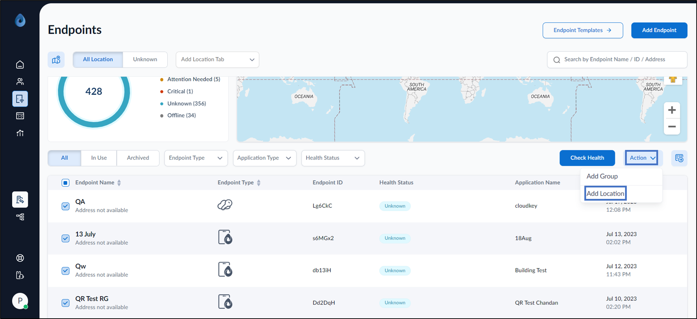The width and height of the screenshot is (697, 319).
Task: Click the Check Health button
Action: 587,158
